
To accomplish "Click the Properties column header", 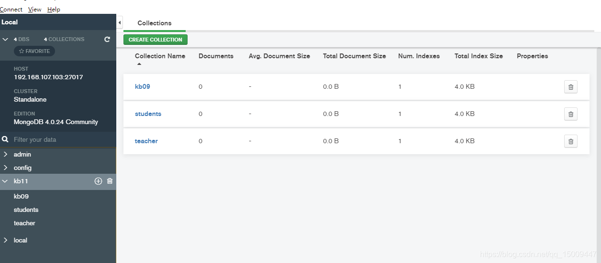I will point(532,56).
